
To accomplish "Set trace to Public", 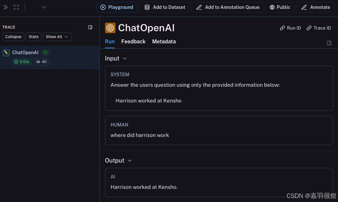I will tap(280, 7).
